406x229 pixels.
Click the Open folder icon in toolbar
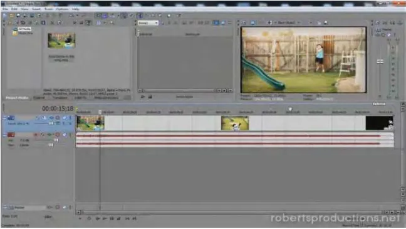12,16
